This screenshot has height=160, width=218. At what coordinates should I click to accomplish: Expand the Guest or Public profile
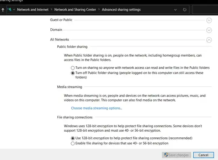209,20
